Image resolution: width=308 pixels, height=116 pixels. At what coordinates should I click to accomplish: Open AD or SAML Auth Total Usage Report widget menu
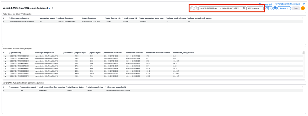(304, 49)
